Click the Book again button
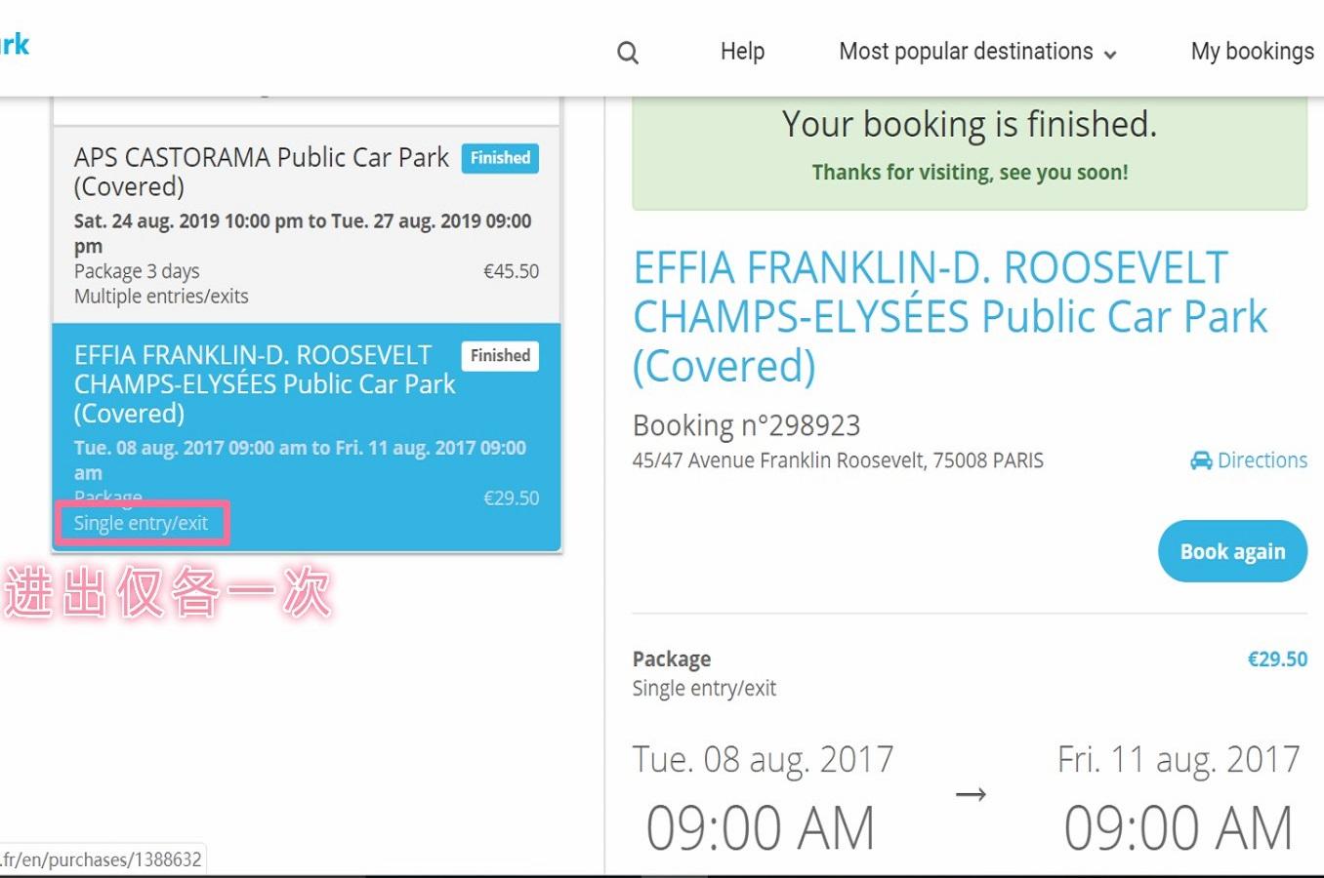Screen dimensions: 1324x878 tap(1232, 551)
